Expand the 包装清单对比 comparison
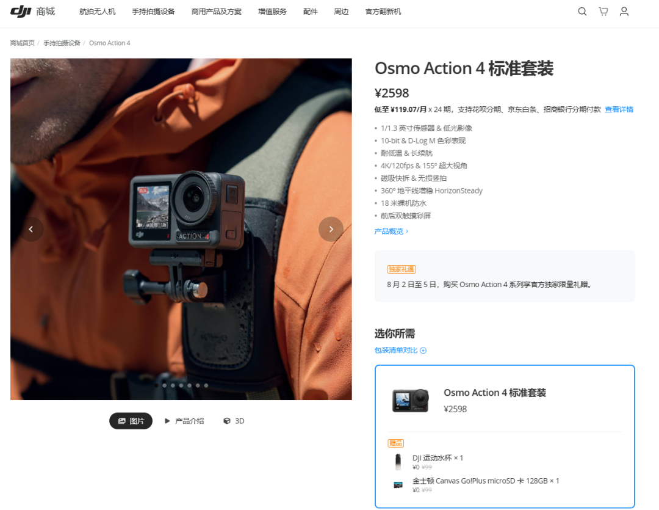659x510 pixels. (400, 350)
